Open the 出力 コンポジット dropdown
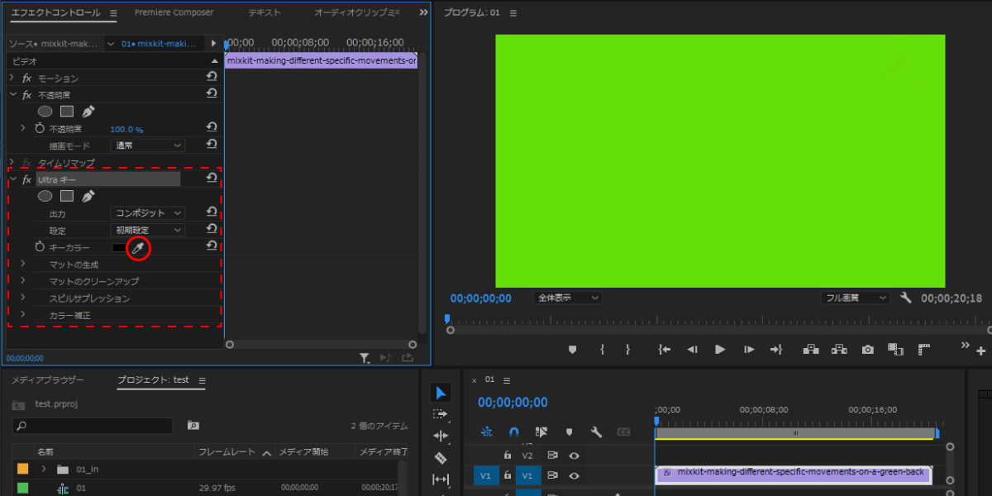Viewport: 992px width, 496px height. pos(148,213)
